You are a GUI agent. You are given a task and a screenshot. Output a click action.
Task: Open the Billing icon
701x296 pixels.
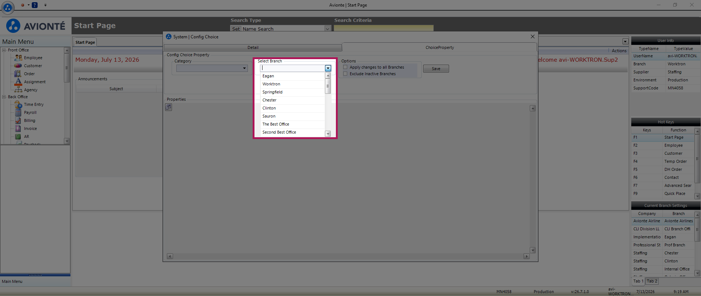pos(18,120)
